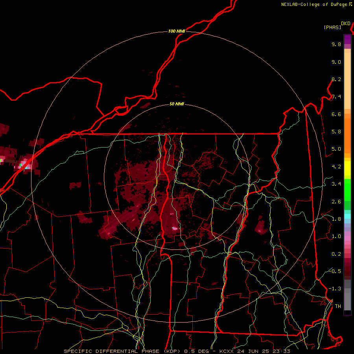Click the 1.0 legend value
The width and height of the screenshot is (354, 354).
coord(336,236)
